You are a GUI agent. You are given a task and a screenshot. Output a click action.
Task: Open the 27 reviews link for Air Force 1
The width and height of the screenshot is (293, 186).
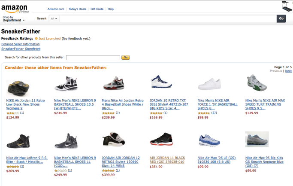click(214, 113)
